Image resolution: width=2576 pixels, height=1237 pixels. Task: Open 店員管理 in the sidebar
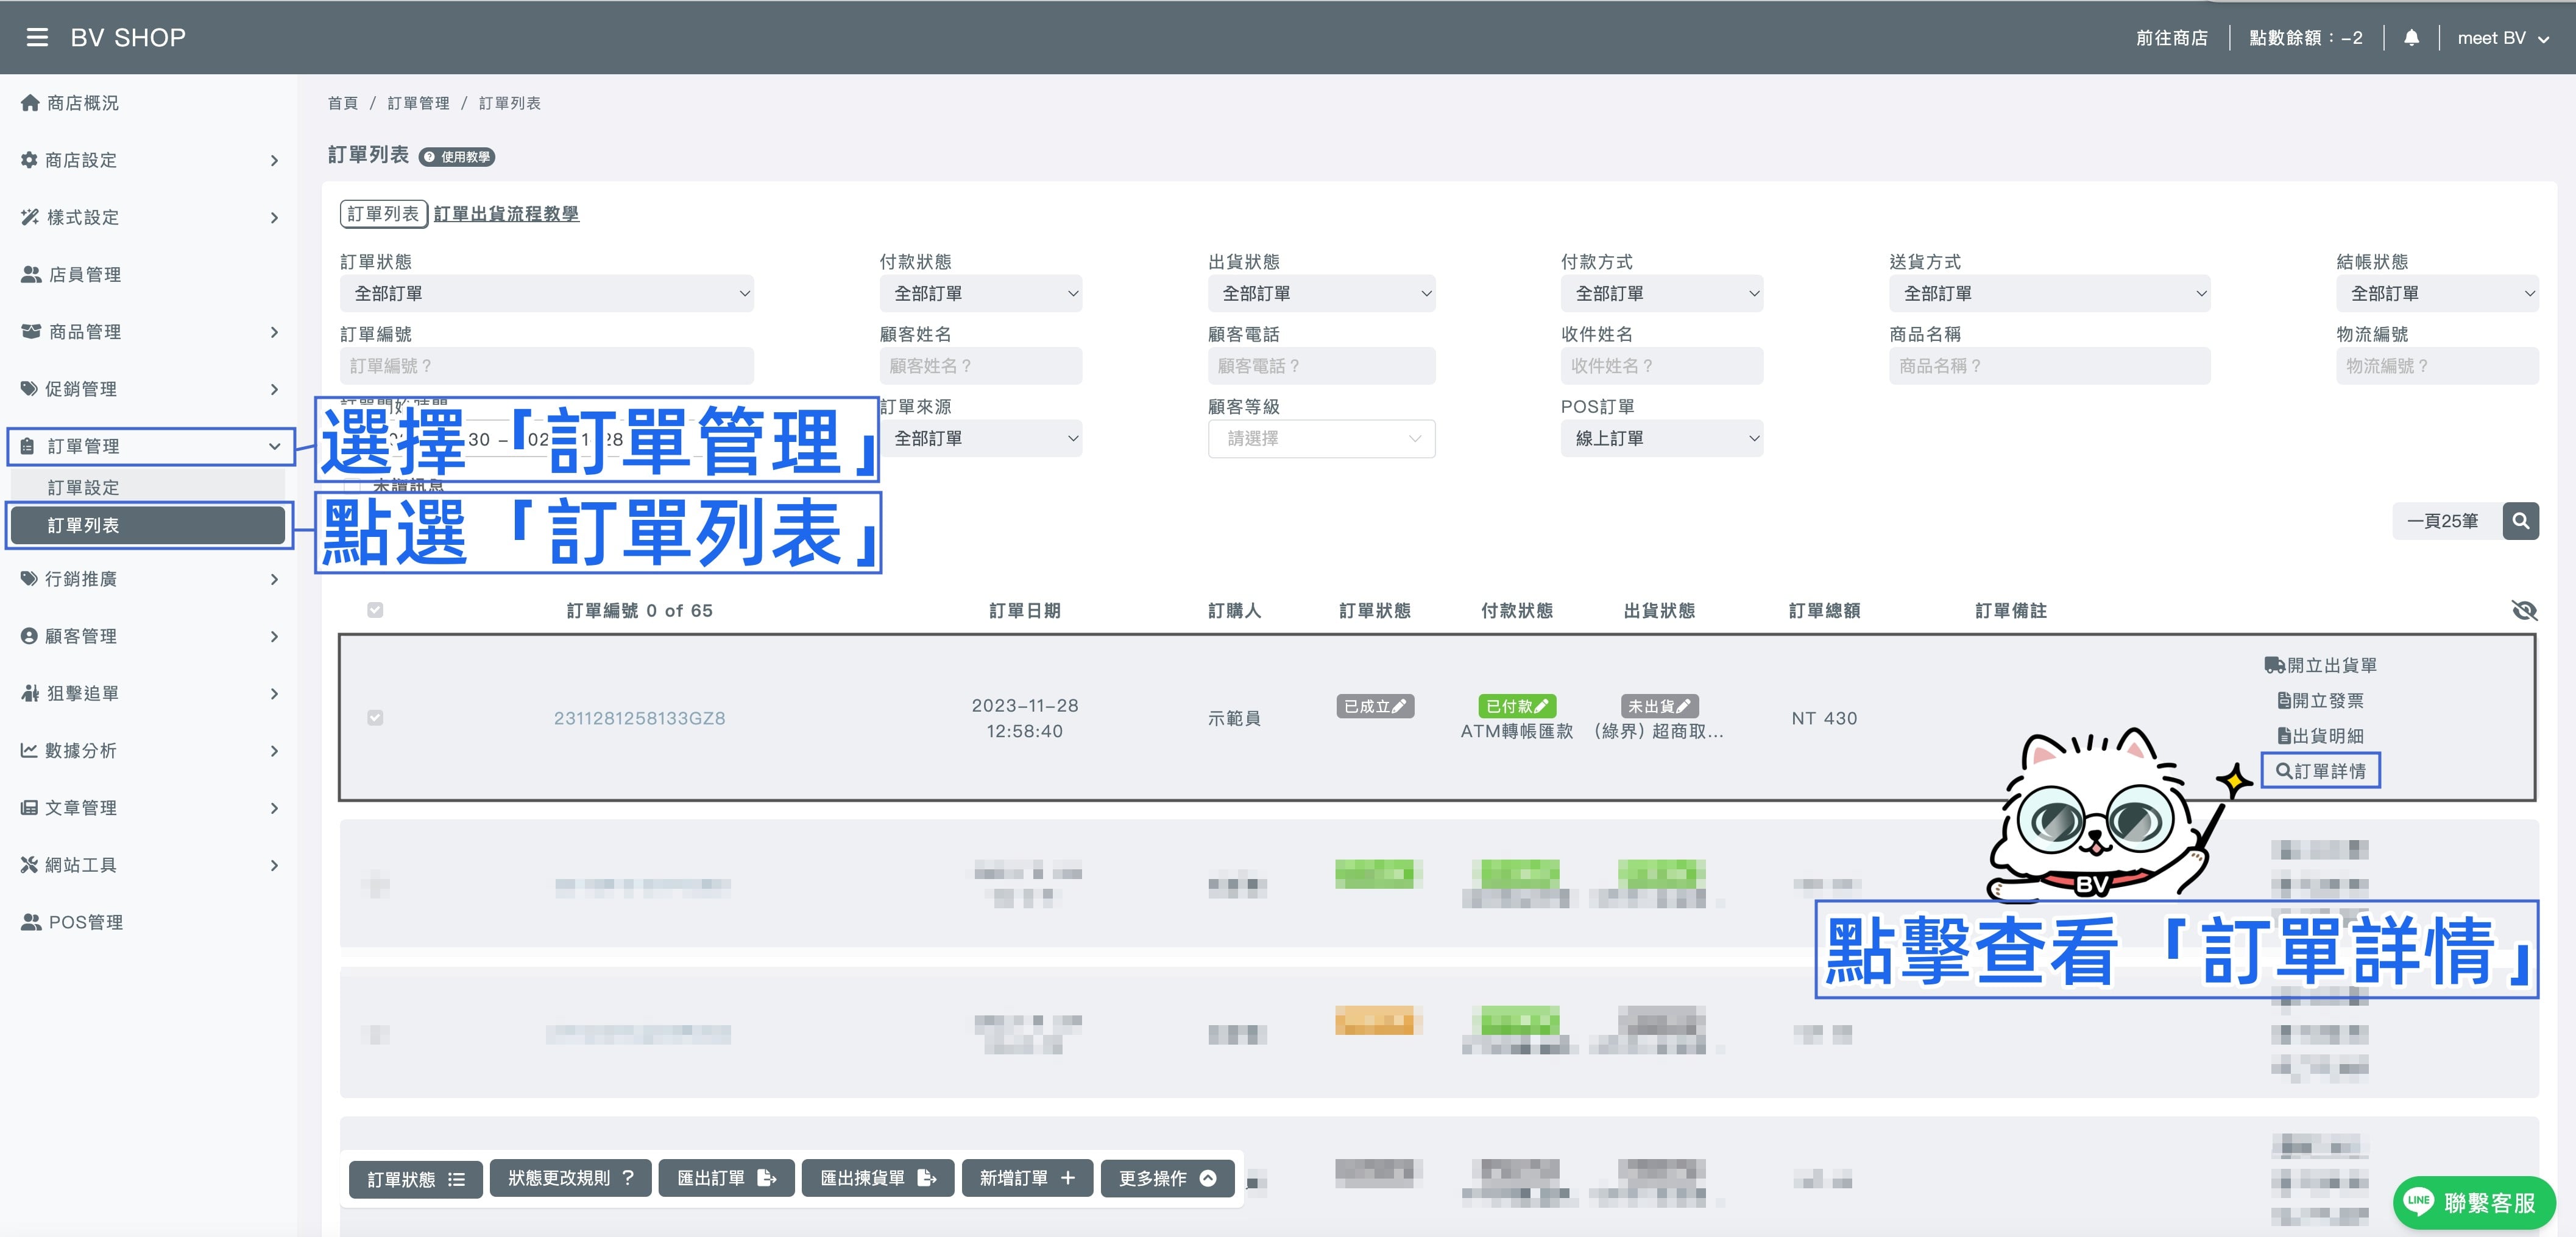[x=71, y=275]
